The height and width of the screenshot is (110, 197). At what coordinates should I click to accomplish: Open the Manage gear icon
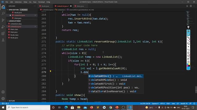(x=3, y=98)
